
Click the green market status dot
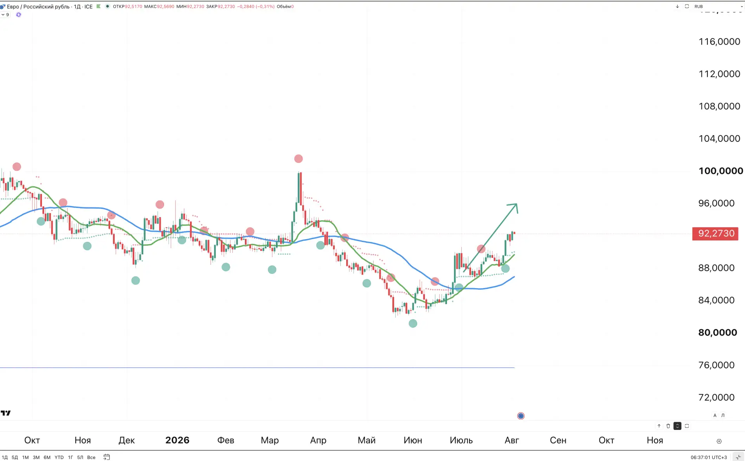pyautogui.click(x=107, y=6)
